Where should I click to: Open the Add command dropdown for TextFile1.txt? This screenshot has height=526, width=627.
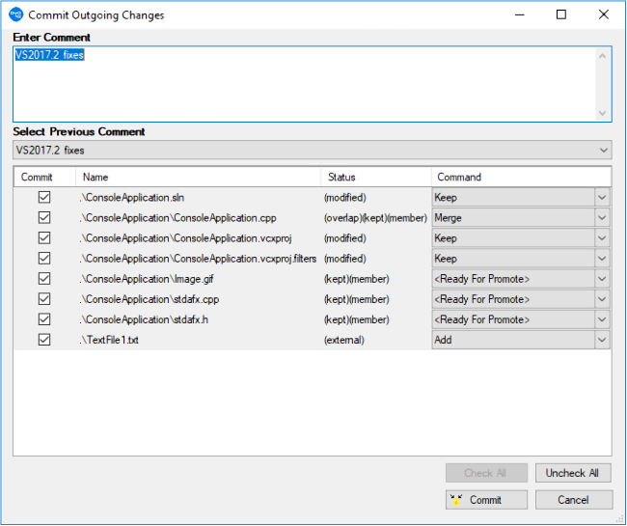pos(602,340)
